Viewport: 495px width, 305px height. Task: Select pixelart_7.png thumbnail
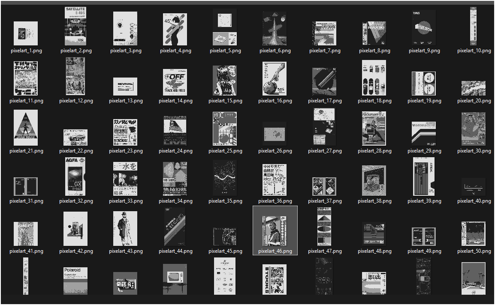pyautogui.click(x=324, y=33)
